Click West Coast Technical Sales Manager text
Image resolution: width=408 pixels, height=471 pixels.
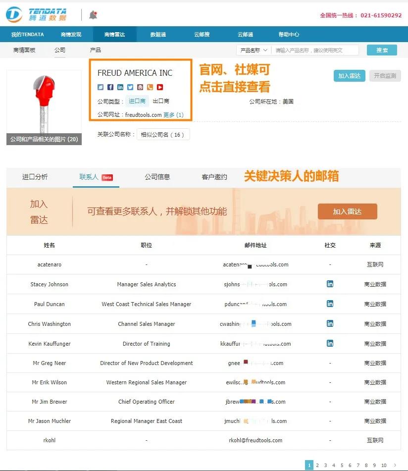[146, 304]
